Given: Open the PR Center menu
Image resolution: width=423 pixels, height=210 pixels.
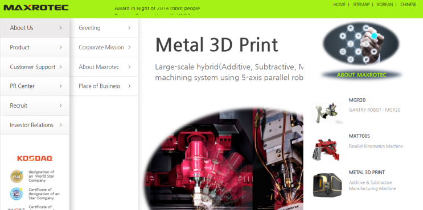Looking at the screenshot, I should pyautogui.click(x=35, y=86).
